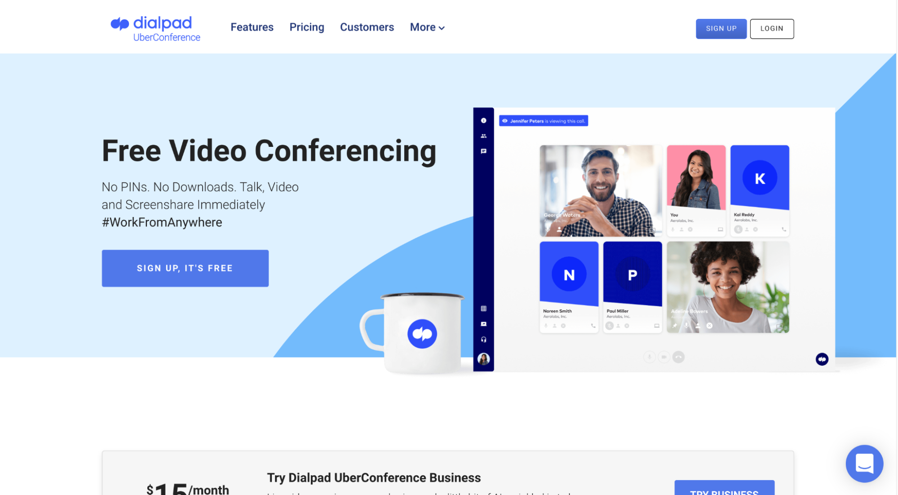Click phone icon on Noreen Smith tile
Screen dimensions: 898x495
click(593, 326)
